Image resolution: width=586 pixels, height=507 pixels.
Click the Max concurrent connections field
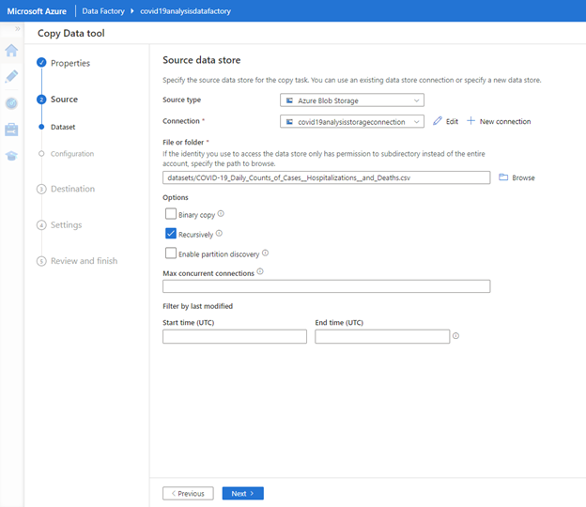tap(326, 286)
